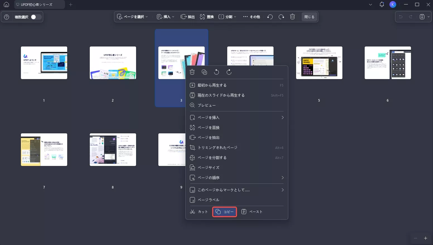This screenshot has width=433, height=245.
Task: Expand the ページを挿入 submenu
Action: 237,117
